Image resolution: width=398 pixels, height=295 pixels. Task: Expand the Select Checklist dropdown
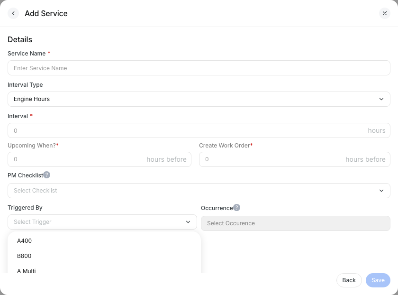(x=199, y=191)
